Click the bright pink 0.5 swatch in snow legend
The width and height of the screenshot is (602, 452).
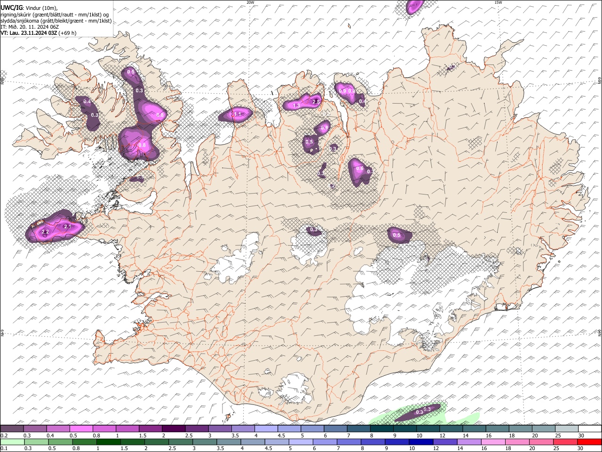[x=81, y=428]
